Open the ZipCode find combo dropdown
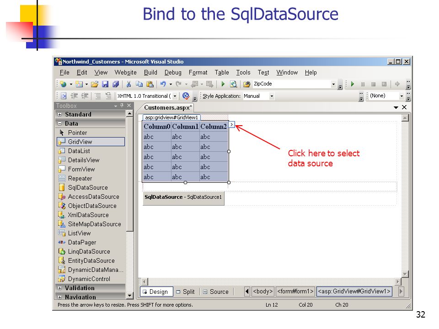The width and height of the screenshot is (439, 329). [x=333, y=84]
